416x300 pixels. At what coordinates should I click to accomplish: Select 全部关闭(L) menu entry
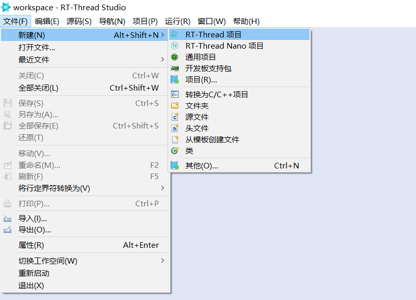[x=85, y=88]
